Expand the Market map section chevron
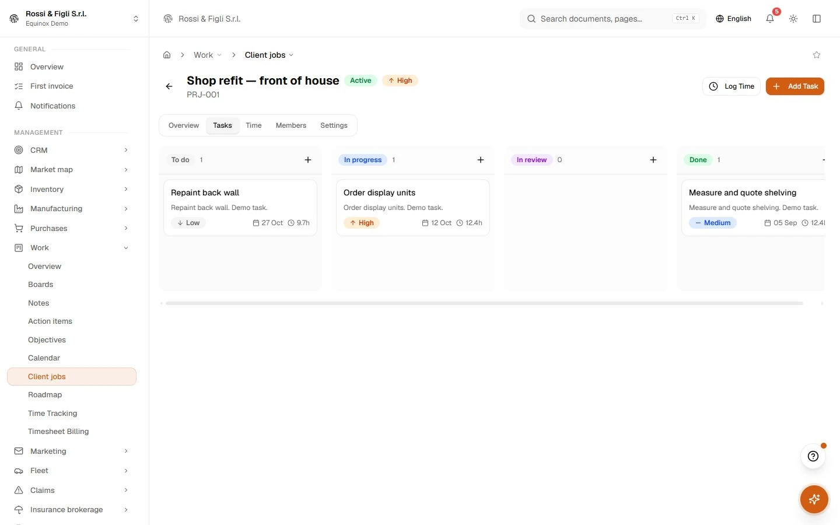840x525 pixels. 126,170
